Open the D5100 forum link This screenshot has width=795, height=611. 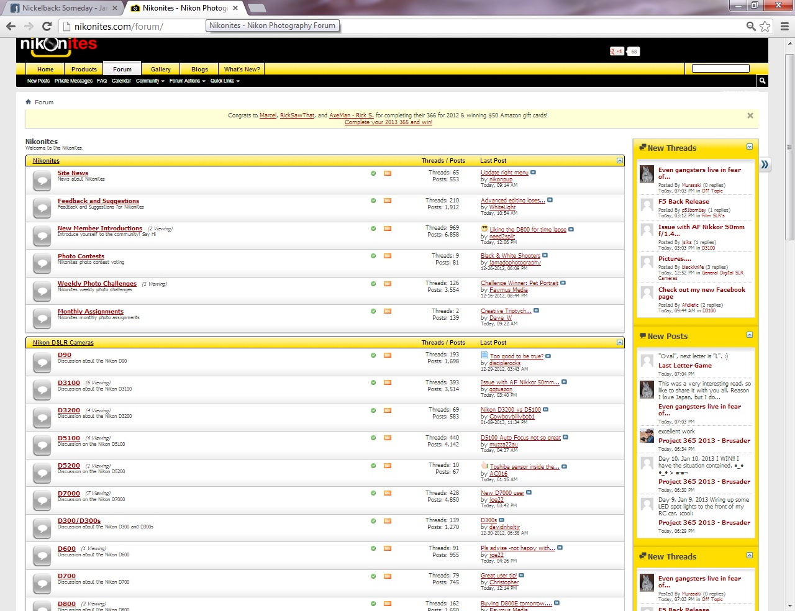(x=69, y=438)
